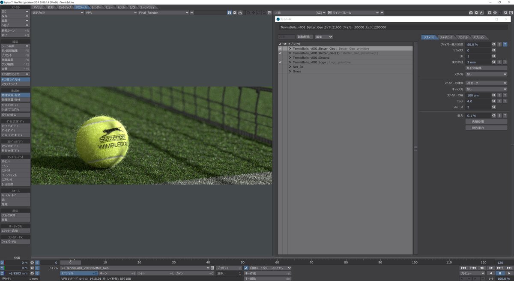
Task: Click envelope E button beside X position
Action: click(37, 263)
